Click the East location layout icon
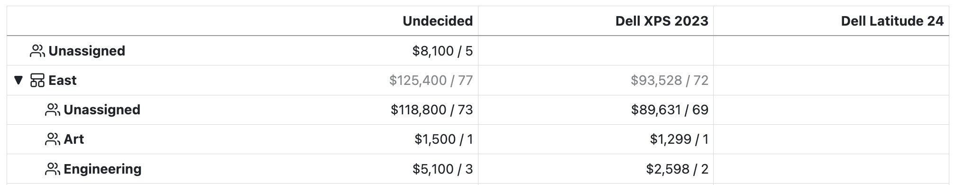The height and width of the screenshot is (185, 955). pyautogui.click(x=37, y=80)
